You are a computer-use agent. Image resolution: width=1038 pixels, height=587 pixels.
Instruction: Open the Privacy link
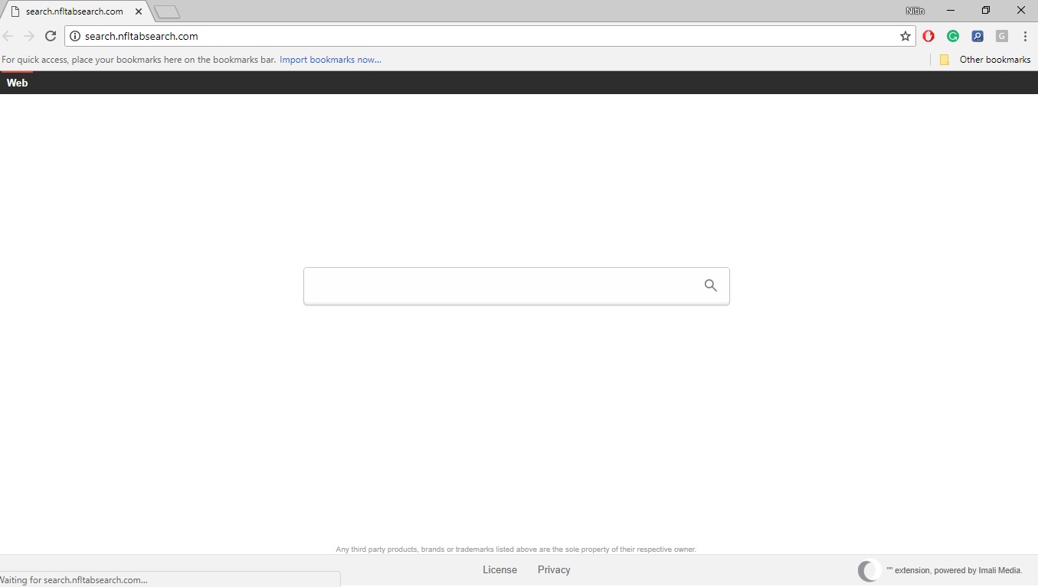click(554, 569)
